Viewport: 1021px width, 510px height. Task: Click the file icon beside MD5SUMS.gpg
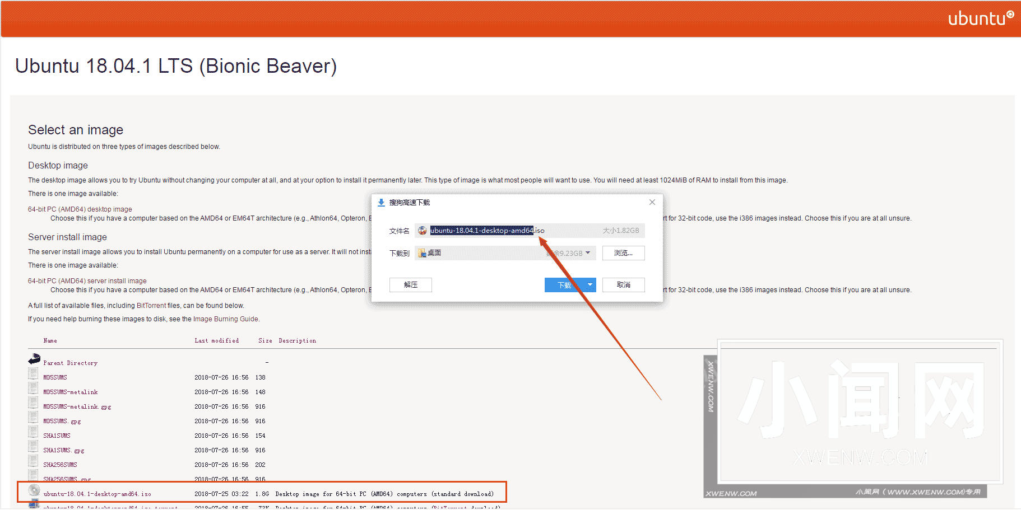34,418
